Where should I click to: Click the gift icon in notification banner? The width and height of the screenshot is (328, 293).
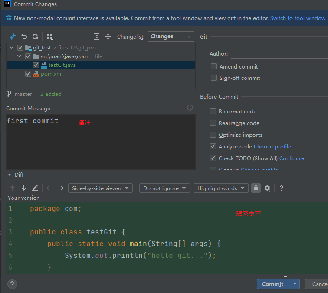[x=9, y=18]
